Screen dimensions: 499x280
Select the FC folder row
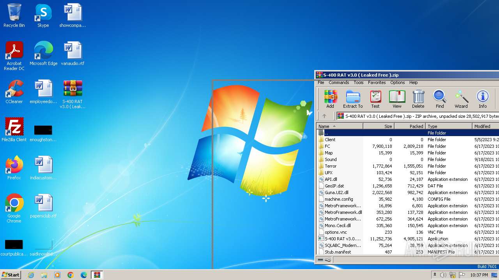click(408, 146)
